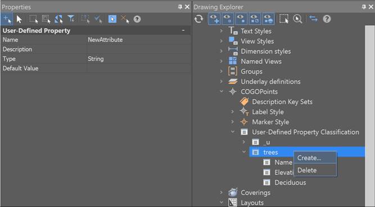Expand the Text Styles node
The image size is (375, 207).
[222, 31]
